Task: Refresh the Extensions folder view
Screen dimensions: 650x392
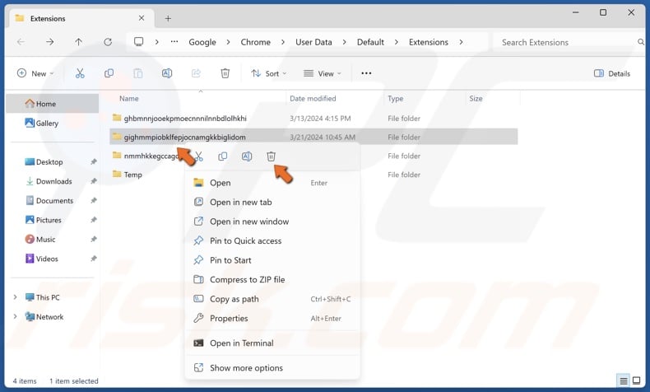Action: coord(108,42)
